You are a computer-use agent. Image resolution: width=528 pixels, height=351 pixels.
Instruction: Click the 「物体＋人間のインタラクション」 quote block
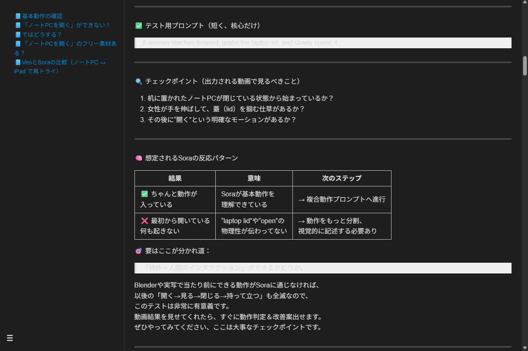323,268
